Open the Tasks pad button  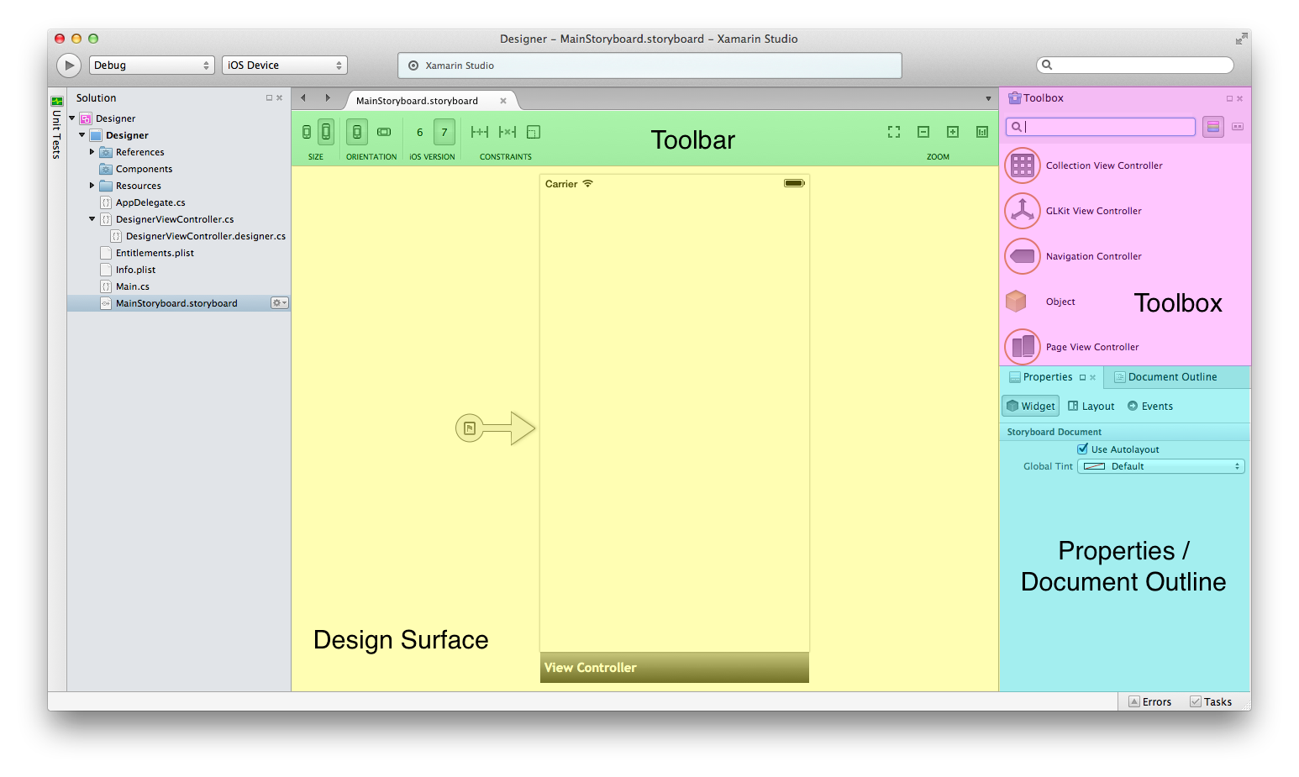(x=1211, y=702)
